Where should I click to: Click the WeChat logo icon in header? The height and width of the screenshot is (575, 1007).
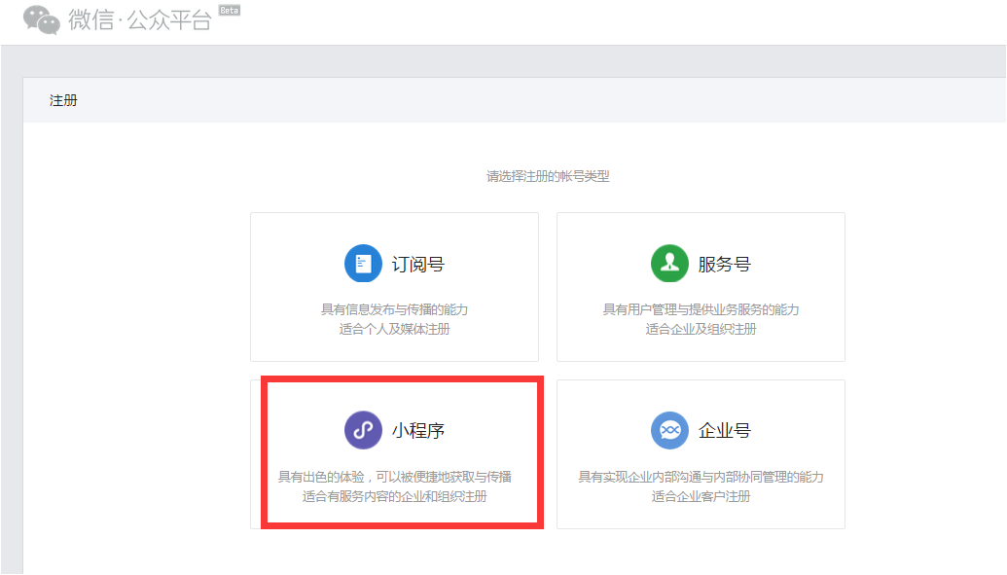pos(41,19)
